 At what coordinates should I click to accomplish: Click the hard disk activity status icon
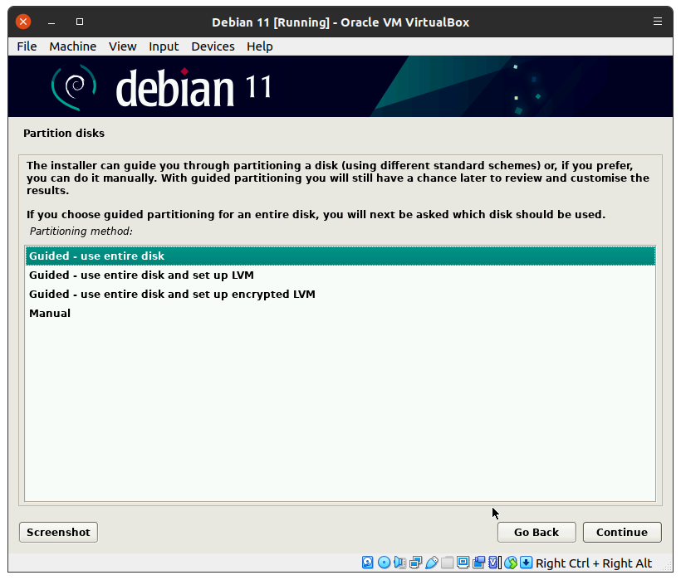click(x=368, y=563)
